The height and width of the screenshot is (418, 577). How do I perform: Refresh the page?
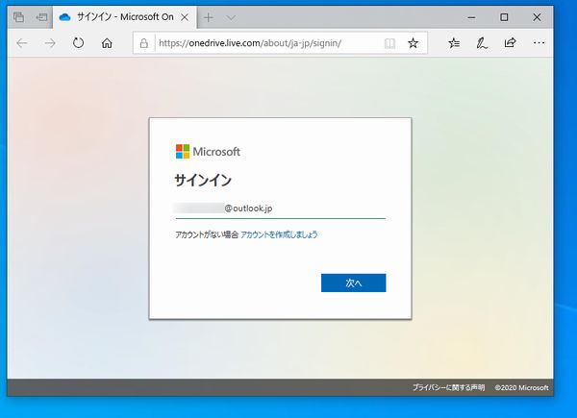click(78, 43)
